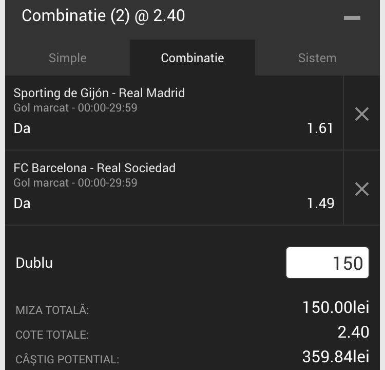Click the 359.84lei potential winnings amount

[x=336, y=357]
